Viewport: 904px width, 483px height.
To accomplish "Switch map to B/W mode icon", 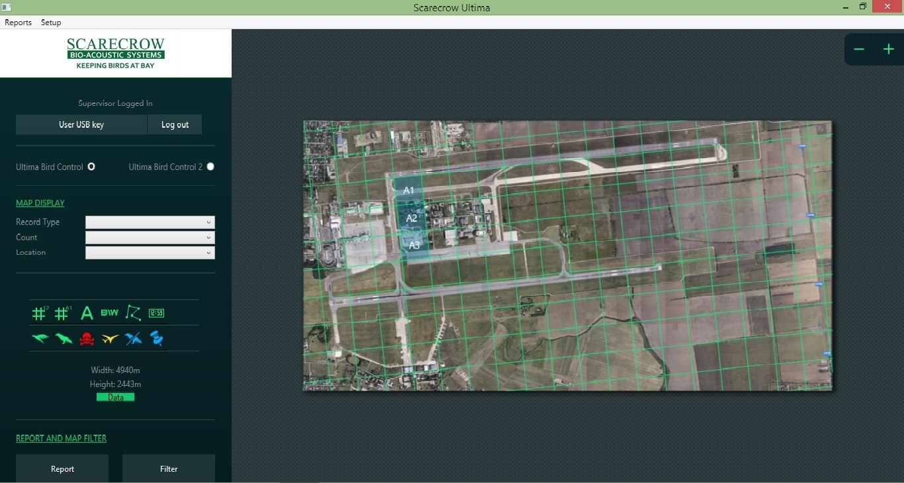I will click(109, 313).
